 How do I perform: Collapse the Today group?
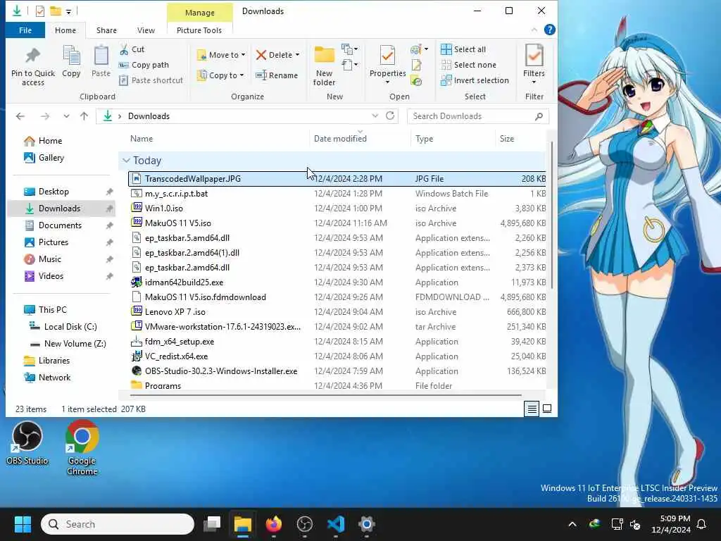(x=126, y=161)
